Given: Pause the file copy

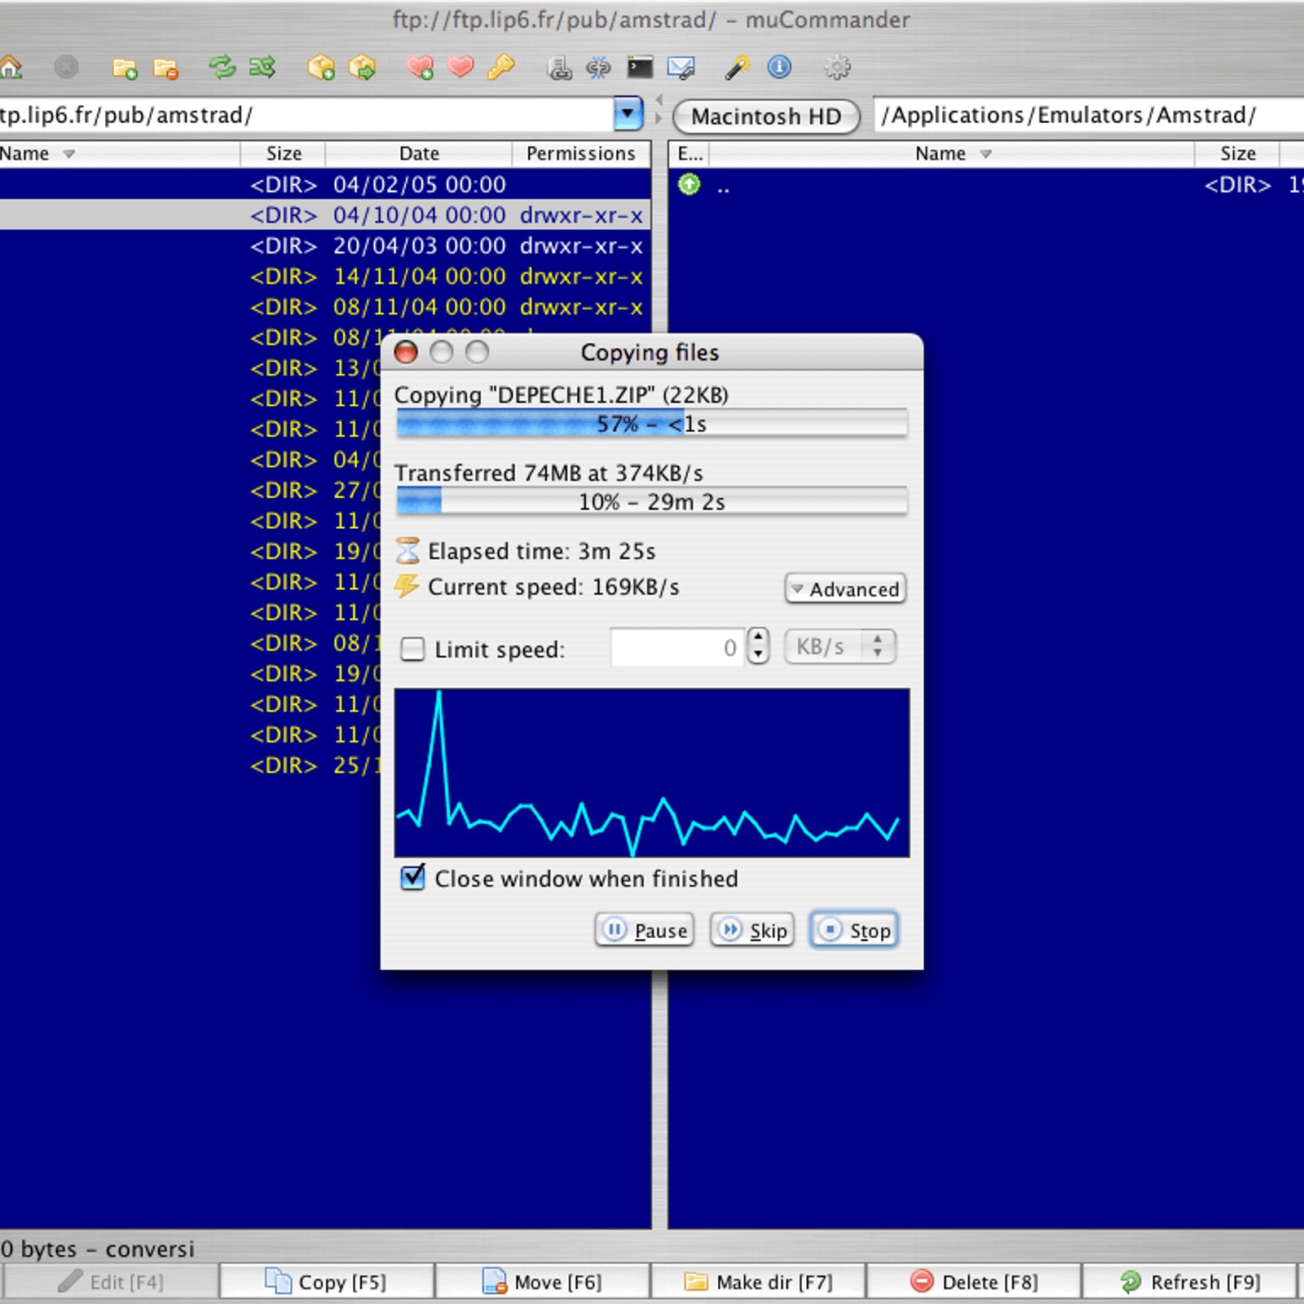Looking at the screenshot, I should (x=645, y=930).
